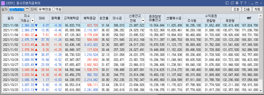
Task: Click turnover value 38.85
Action: click(x=105, y=35)
